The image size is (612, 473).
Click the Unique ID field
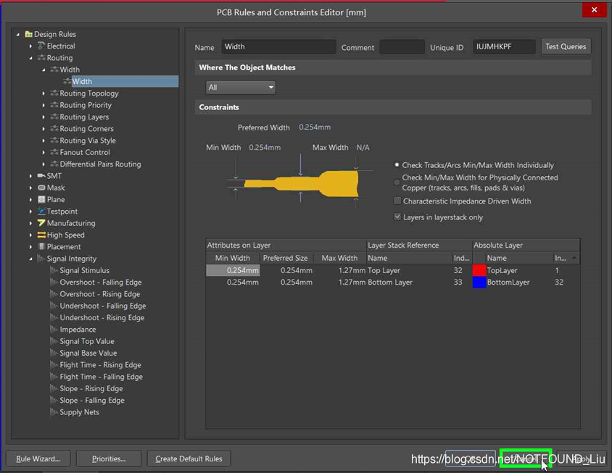(x=504, y=47)
